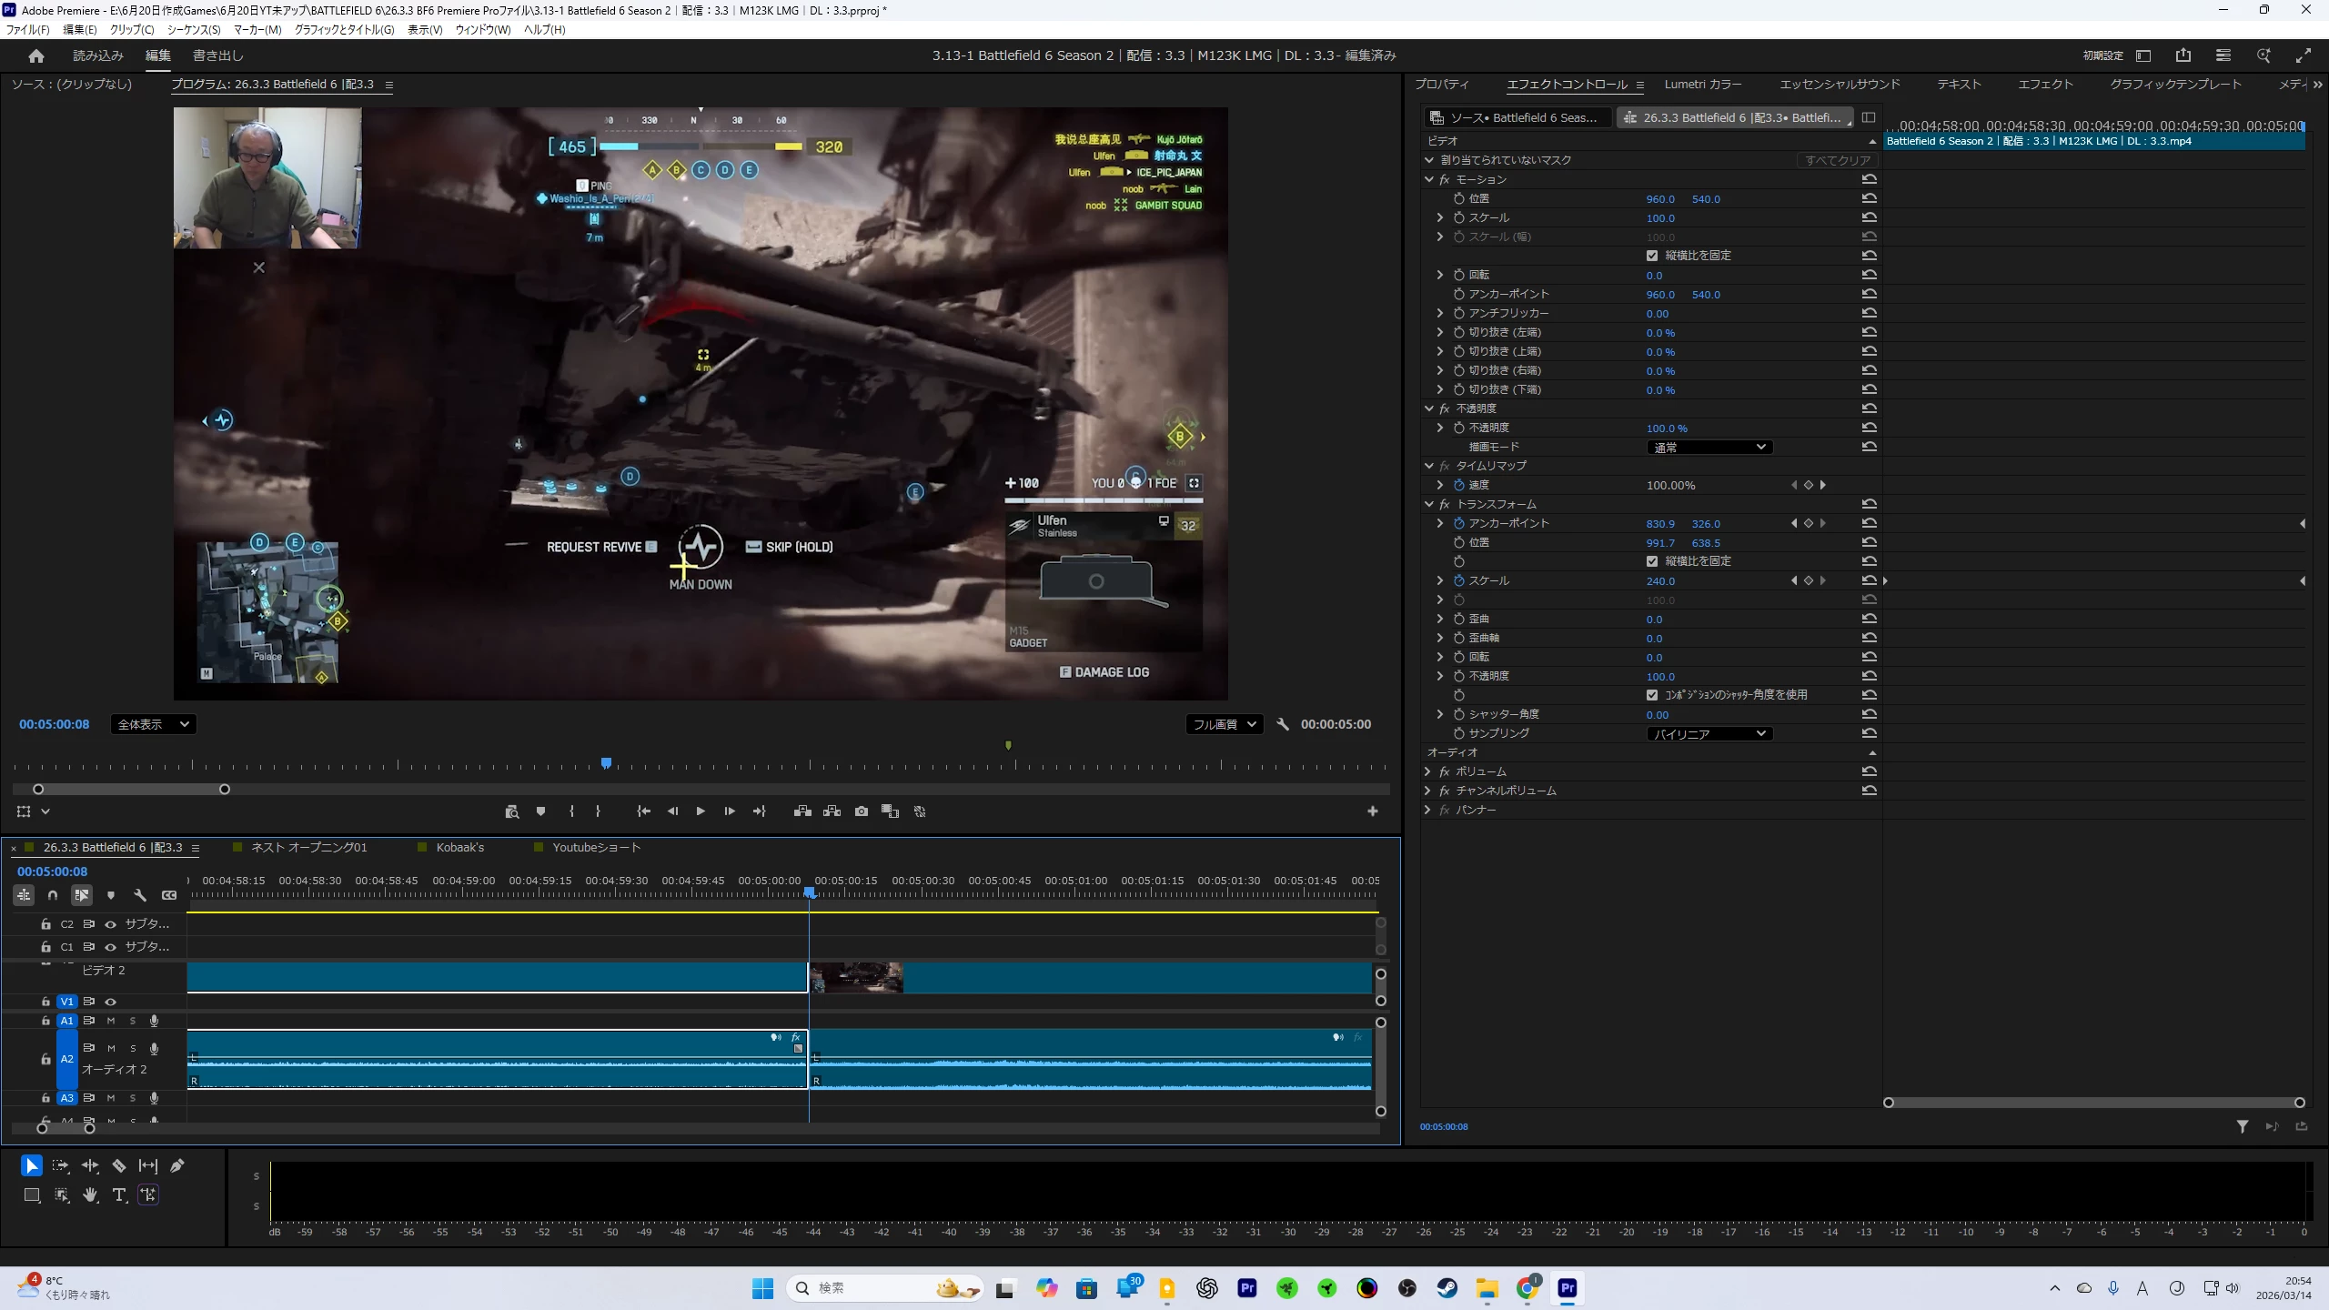Image resolution: width=2329 pixels, height=1310 pixels.
Task: Click Add Marker button in program monitor
Action: 540,811
